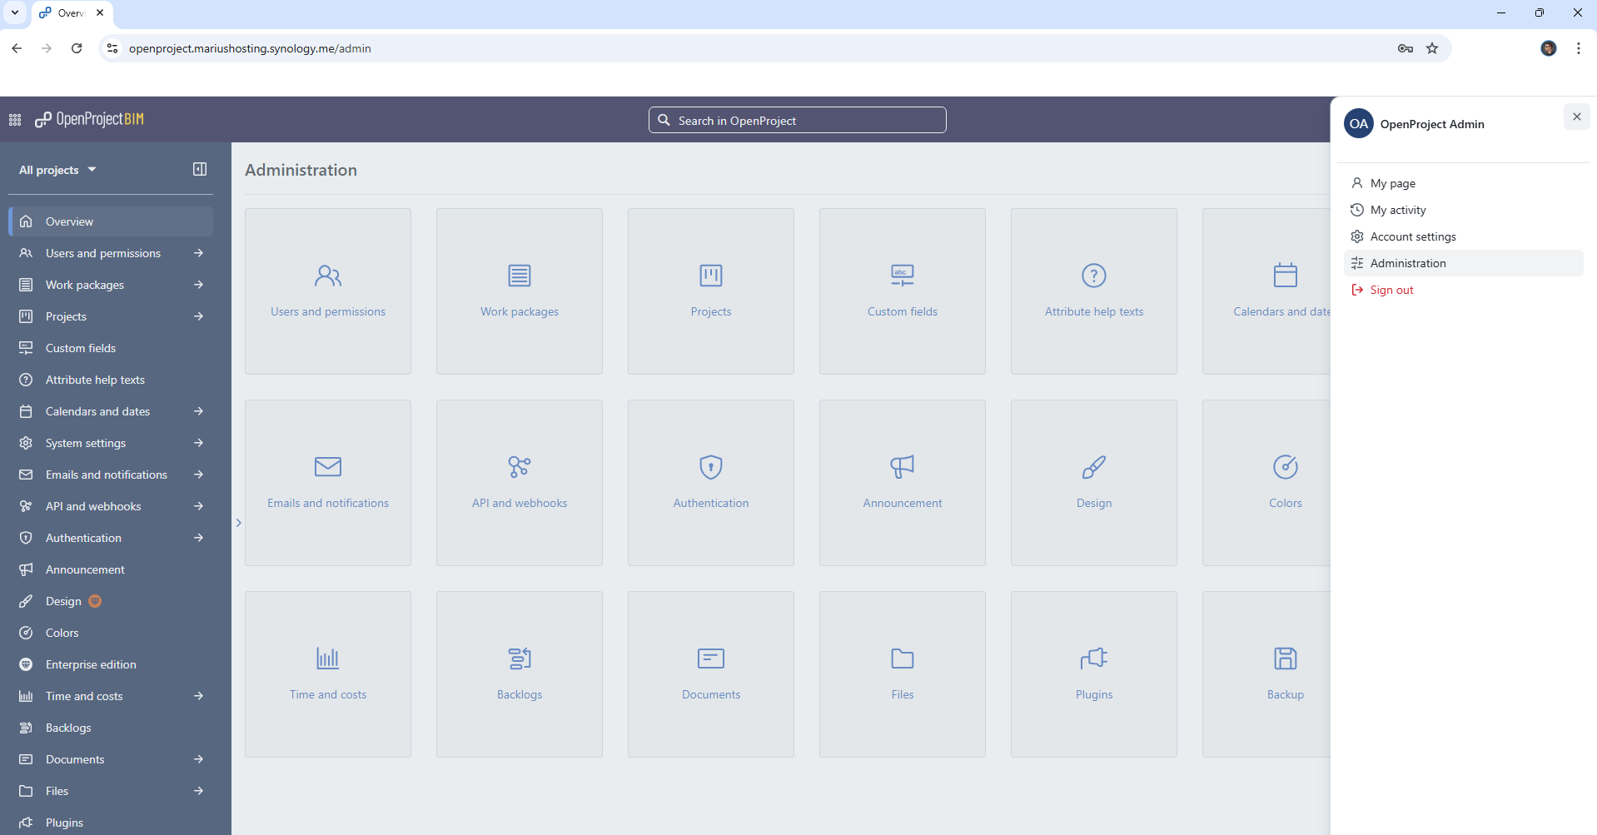Open Account settings
The image size is (1597, 835).
pyautogui.click(x=1412, y=236)
